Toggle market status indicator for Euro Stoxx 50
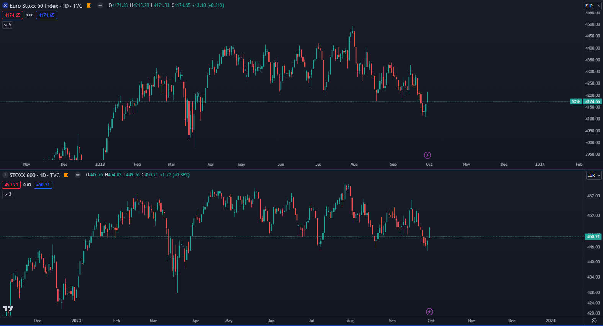This screenshot has height=326, width=603. tap(100, 5)
